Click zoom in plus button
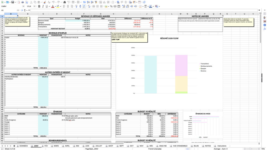The image size is (267, 150). [x=259, y=149]
